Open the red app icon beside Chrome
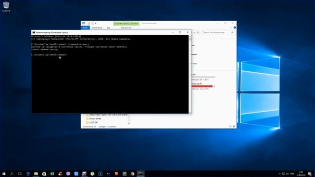 117,174
